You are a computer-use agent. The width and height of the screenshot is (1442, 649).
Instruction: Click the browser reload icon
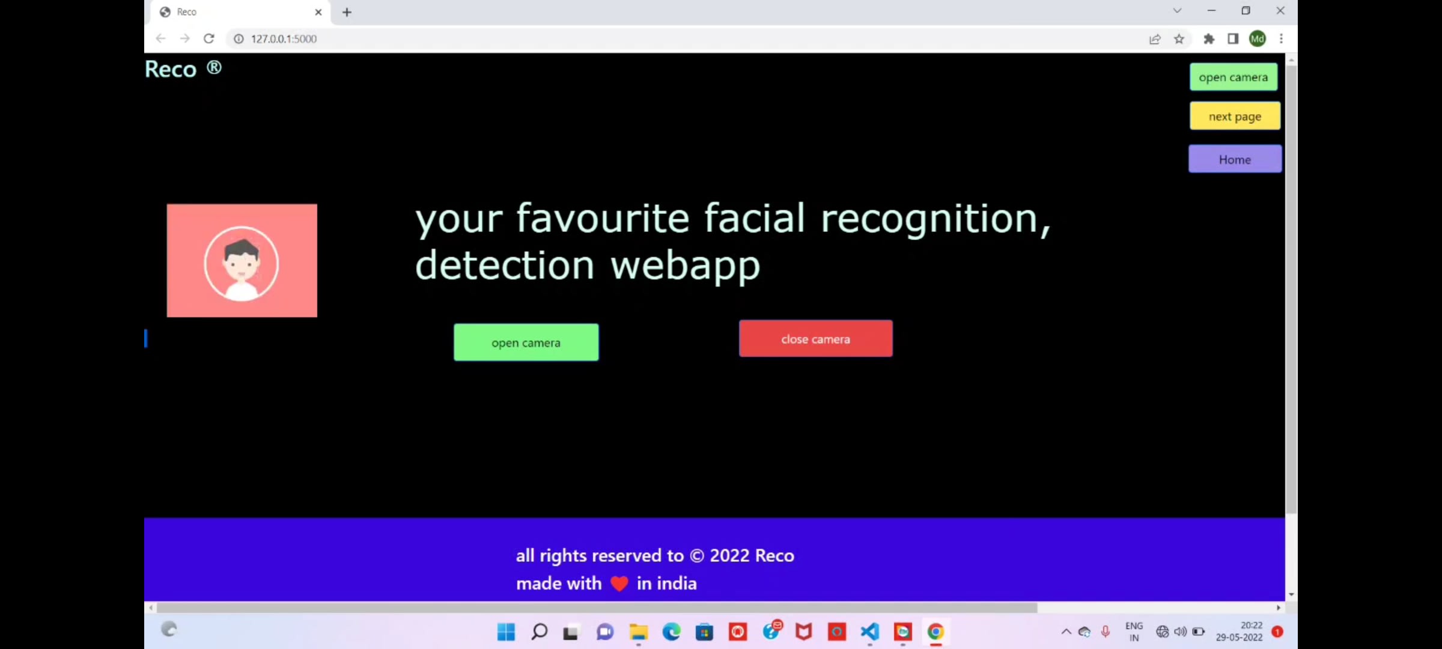[208, 38]
